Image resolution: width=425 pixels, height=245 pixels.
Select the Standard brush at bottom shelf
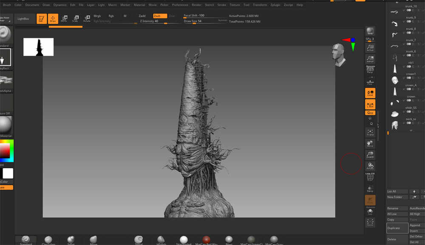pos(26,240)
